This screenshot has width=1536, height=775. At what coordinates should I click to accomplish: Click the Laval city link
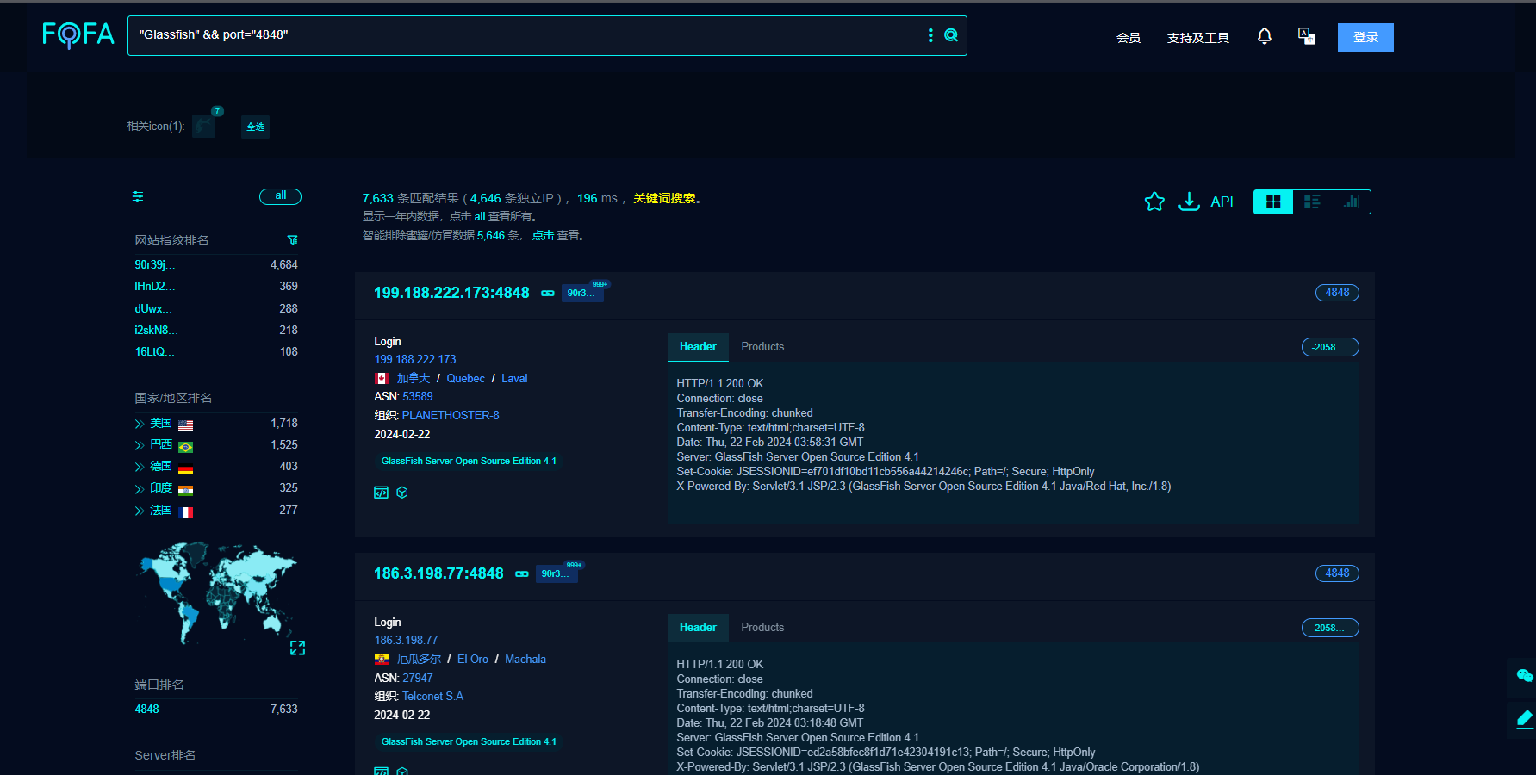(x=514, y=379)
